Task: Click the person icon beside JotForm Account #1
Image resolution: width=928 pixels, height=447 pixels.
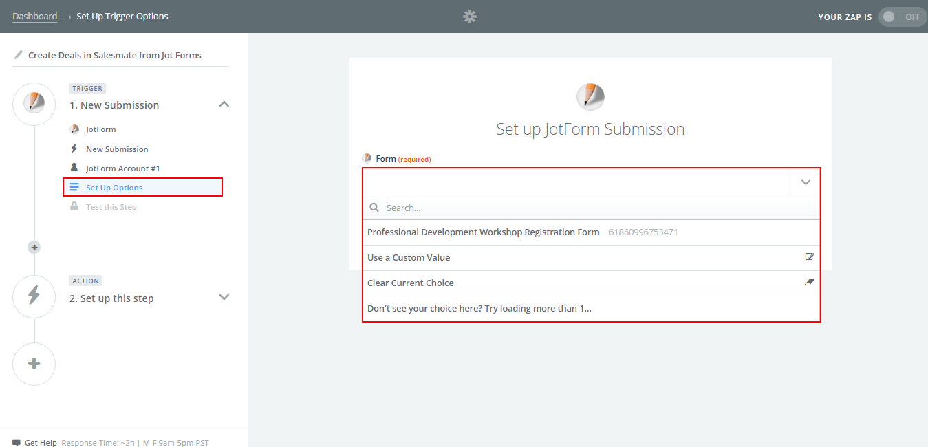Action: click(x=74, y=168)
